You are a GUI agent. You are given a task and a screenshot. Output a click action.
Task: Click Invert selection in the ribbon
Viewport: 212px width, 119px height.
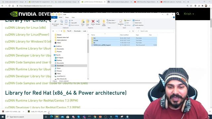[138, 25]
